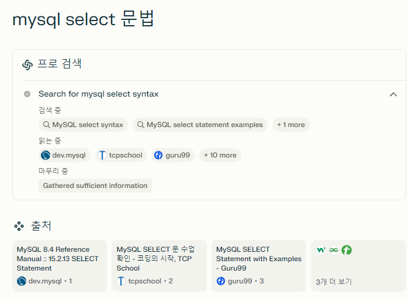Open the guru99 reading source chip

pos(173,155)
